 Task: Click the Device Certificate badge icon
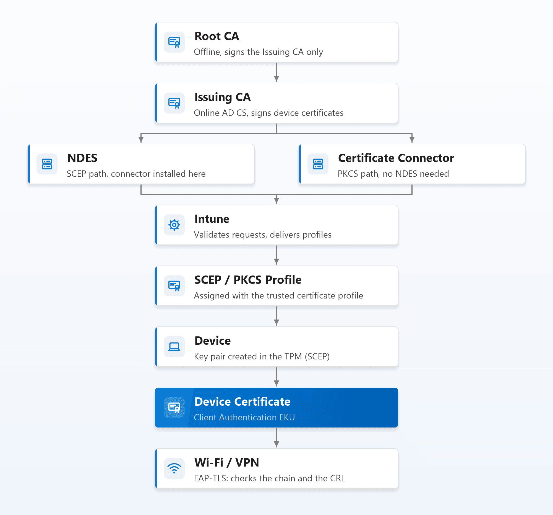pyautogui.click(x=174, y=408)
